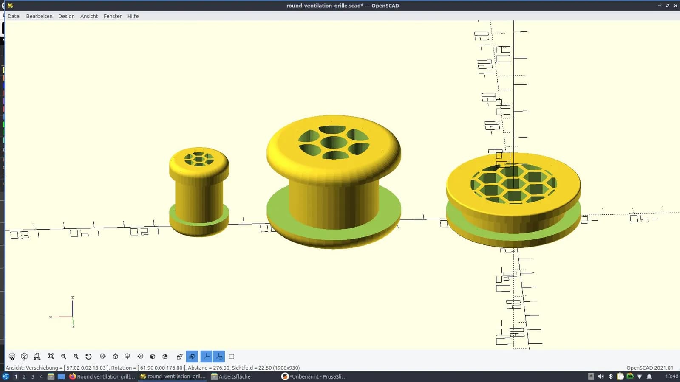680x382 pixels.
Task: Switch to the Bottom view cube icon
Action: 127,357
